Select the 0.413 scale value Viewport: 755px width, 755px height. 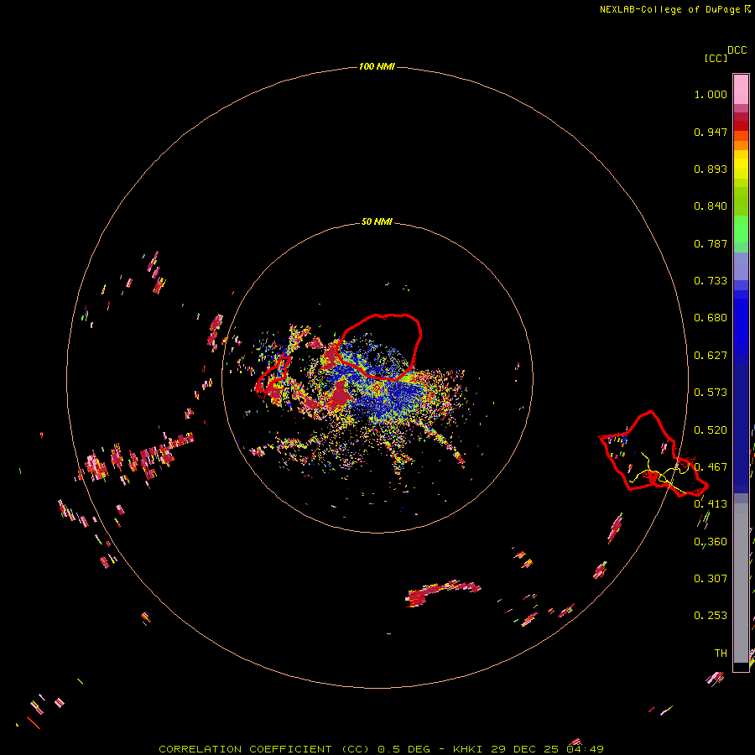pyautogui.click(x=711, y=504)
